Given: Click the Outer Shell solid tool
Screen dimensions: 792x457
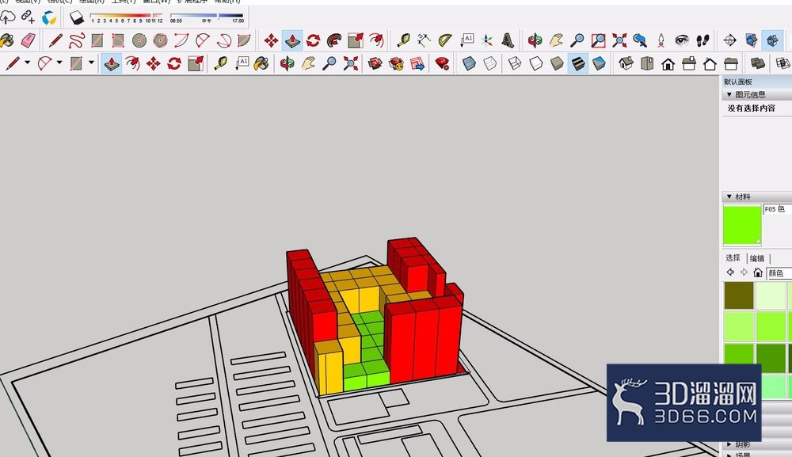Looking at the screenshot, I should (758, 63).
